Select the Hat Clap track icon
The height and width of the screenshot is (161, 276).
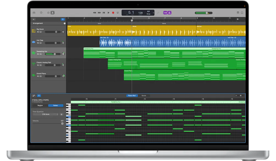coord(34,42)
